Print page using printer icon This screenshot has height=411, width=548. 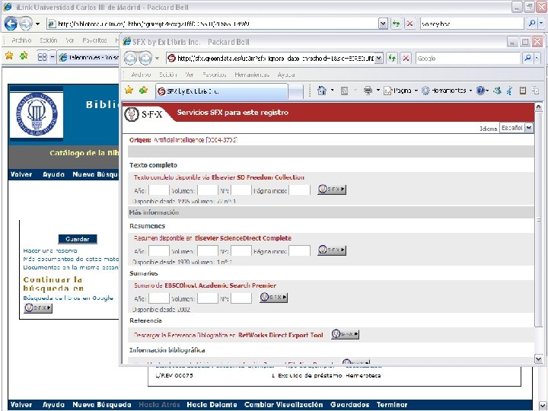tap(368, 91)
